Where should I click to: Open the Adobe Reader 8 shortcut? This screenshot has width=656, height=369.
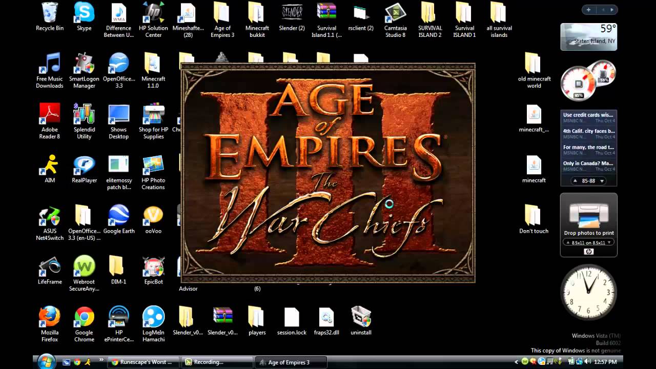pos(50,121)
